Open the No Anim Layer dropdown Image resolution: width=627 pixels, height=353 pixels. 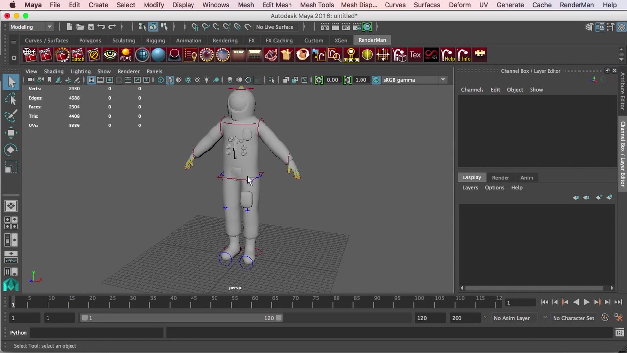click(x=511, y=318)
